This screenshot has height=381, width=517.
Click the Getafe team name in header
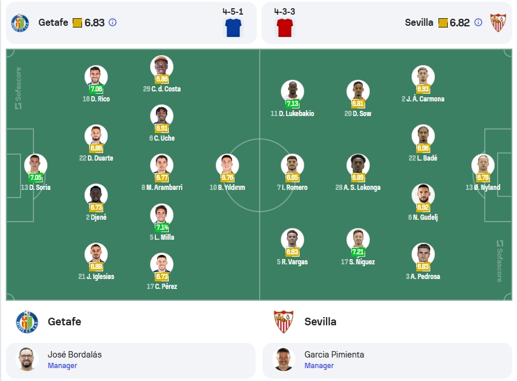53,22
